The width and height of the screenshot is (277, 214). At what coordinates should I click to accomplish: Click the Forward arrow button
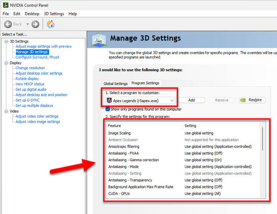[x=35, y=24]
